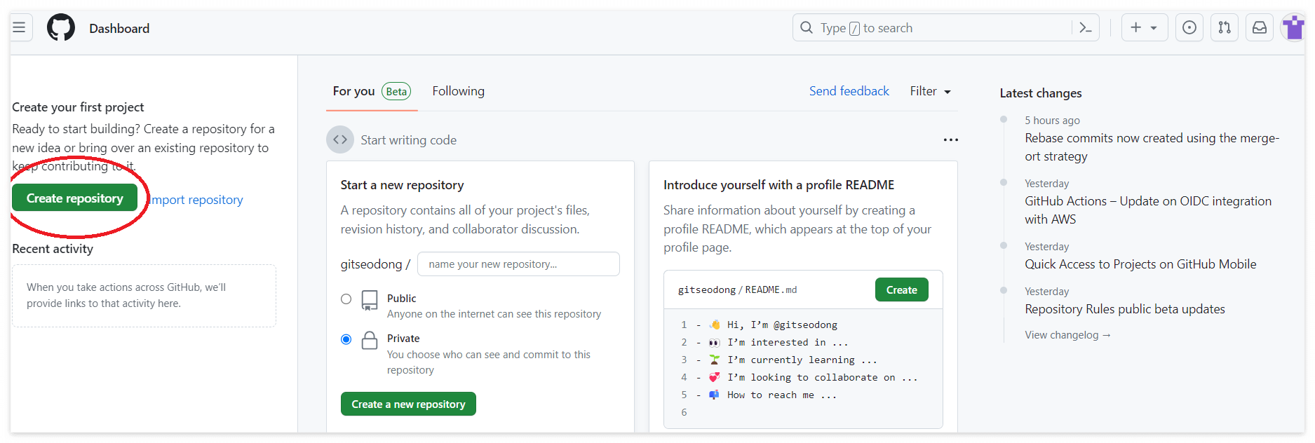This screenshot has height=443, width=1315.
Task: Open the Filter dropdown
Action: [930, 91]
